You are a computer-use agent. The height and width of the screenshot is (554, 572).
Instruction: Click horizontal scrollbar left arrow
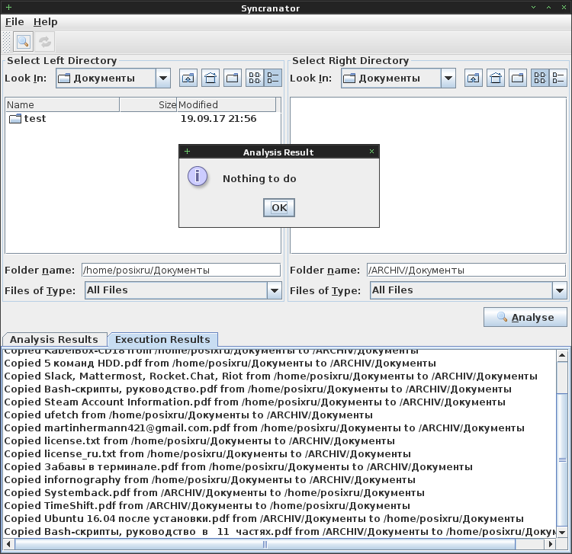pos(8,545)
